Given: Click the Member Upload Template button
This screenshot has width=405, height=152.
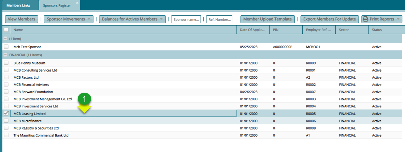Looking at the screenshot, I should pos(267,19).
